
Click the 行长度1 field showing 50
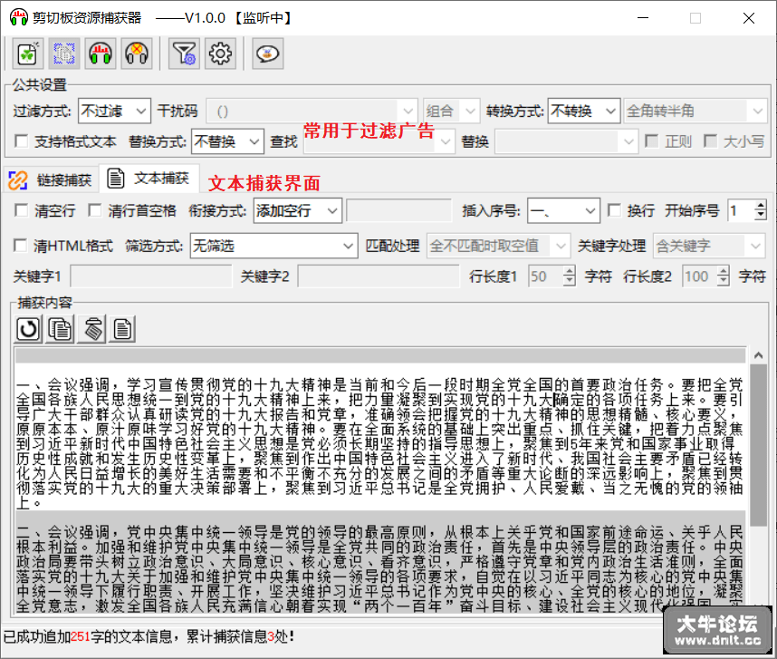[x=545, y=276]
